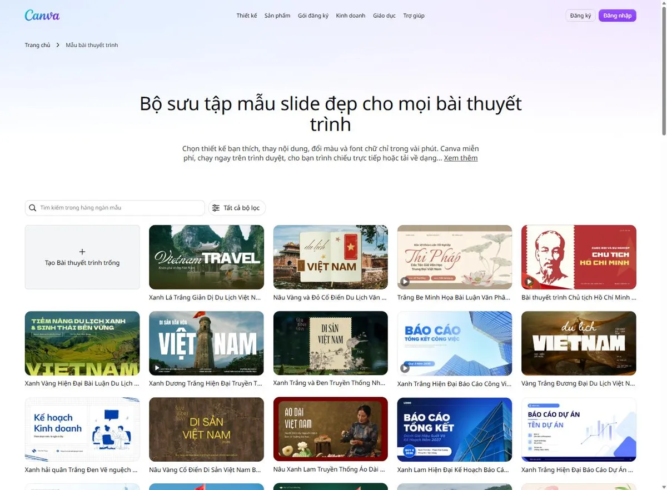Open the Trợ giúp menu

click(x=414, y=16)
